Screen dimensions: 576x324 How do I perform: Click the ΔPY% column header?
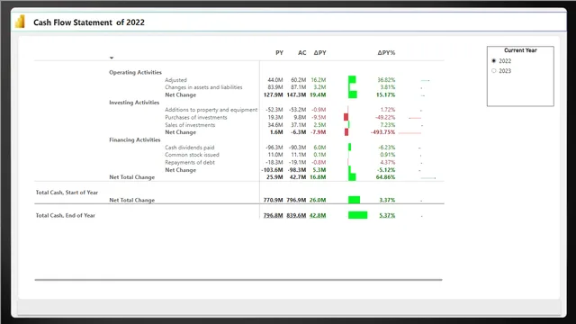[386, 53]
